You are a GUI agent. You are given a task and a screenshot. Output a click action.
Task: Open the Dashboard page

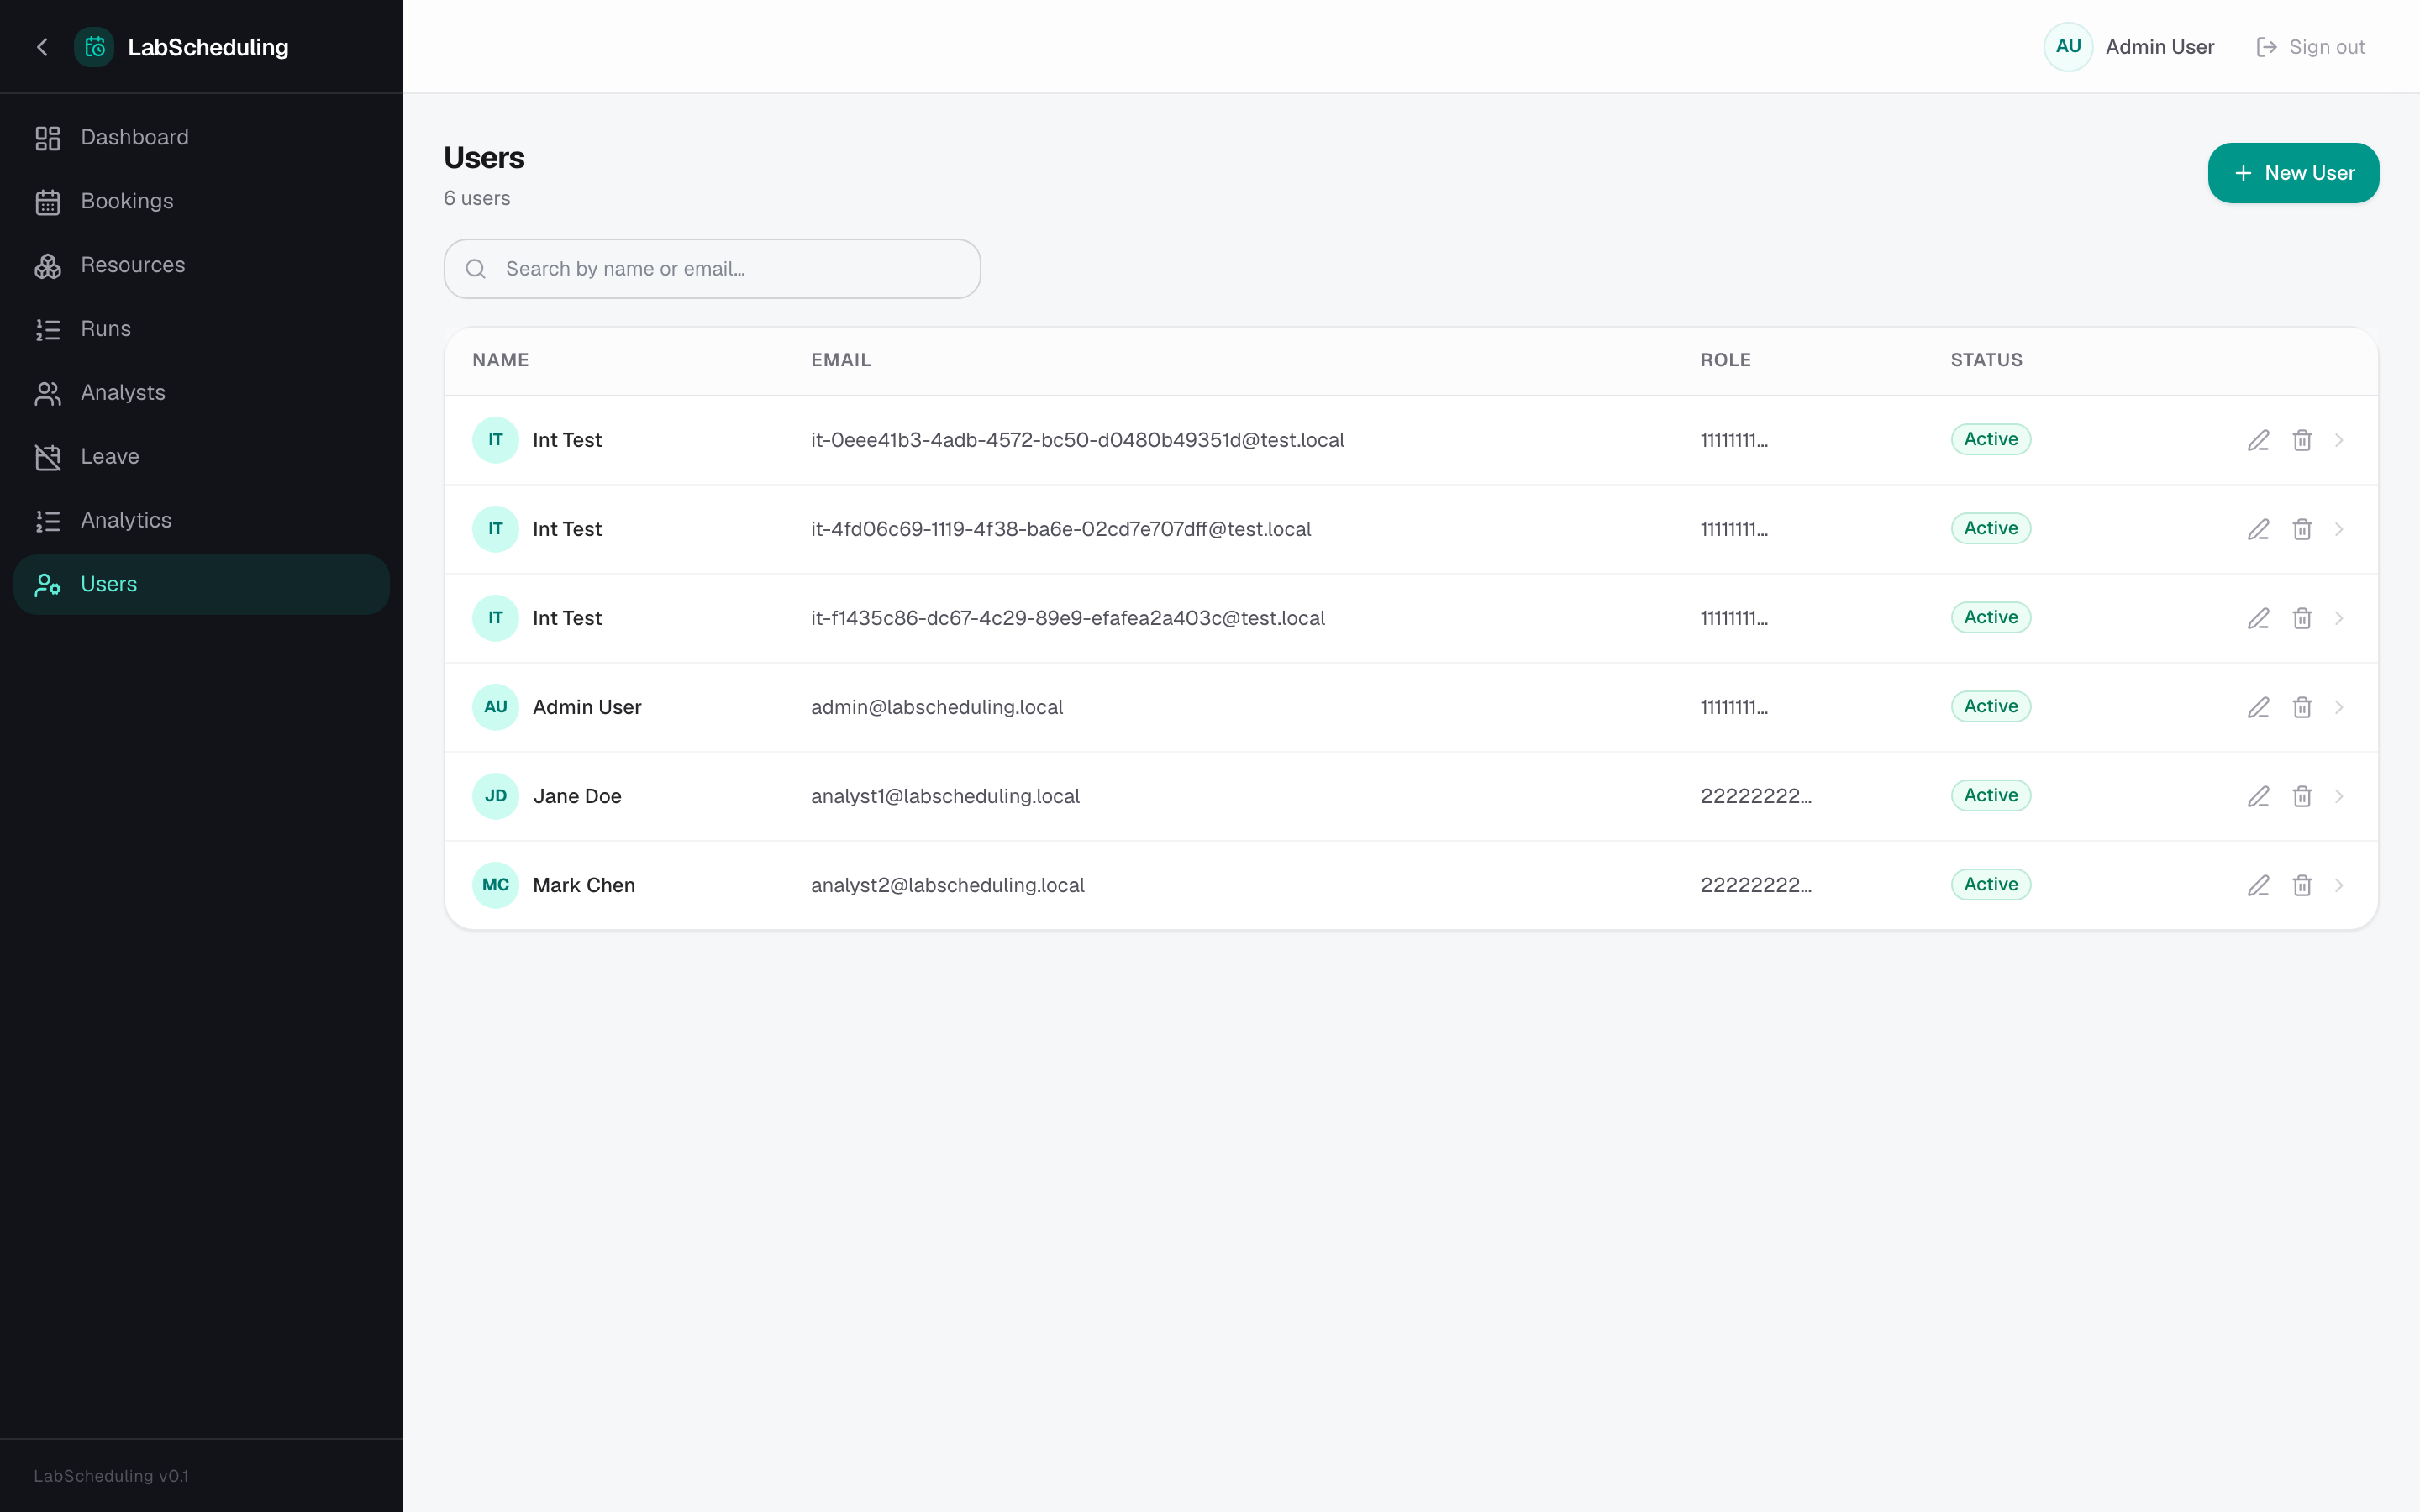(201, 137)
